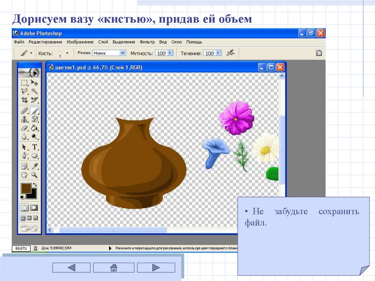Select the Rectangular Marquee tool
This screenshot has width=375, height=281.
(x=24, y=83)
